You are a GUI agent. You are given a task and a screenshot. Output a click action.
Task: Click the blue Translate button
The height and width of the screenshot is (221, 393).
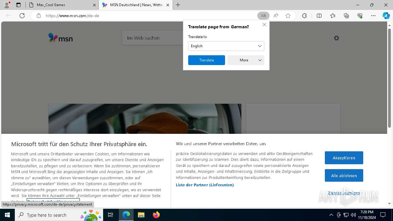pos(207,60)
